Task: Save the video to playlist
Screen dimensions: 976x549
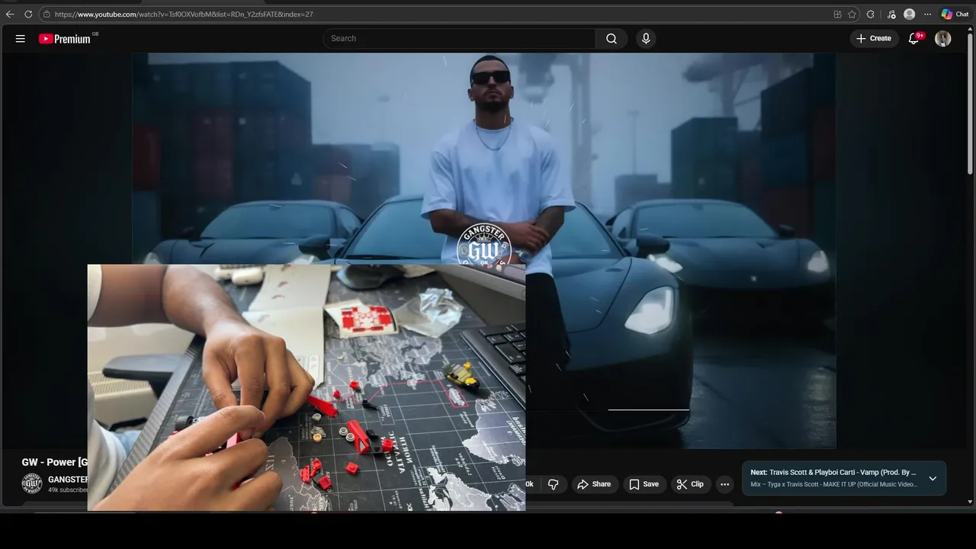Action: [644, 484]
